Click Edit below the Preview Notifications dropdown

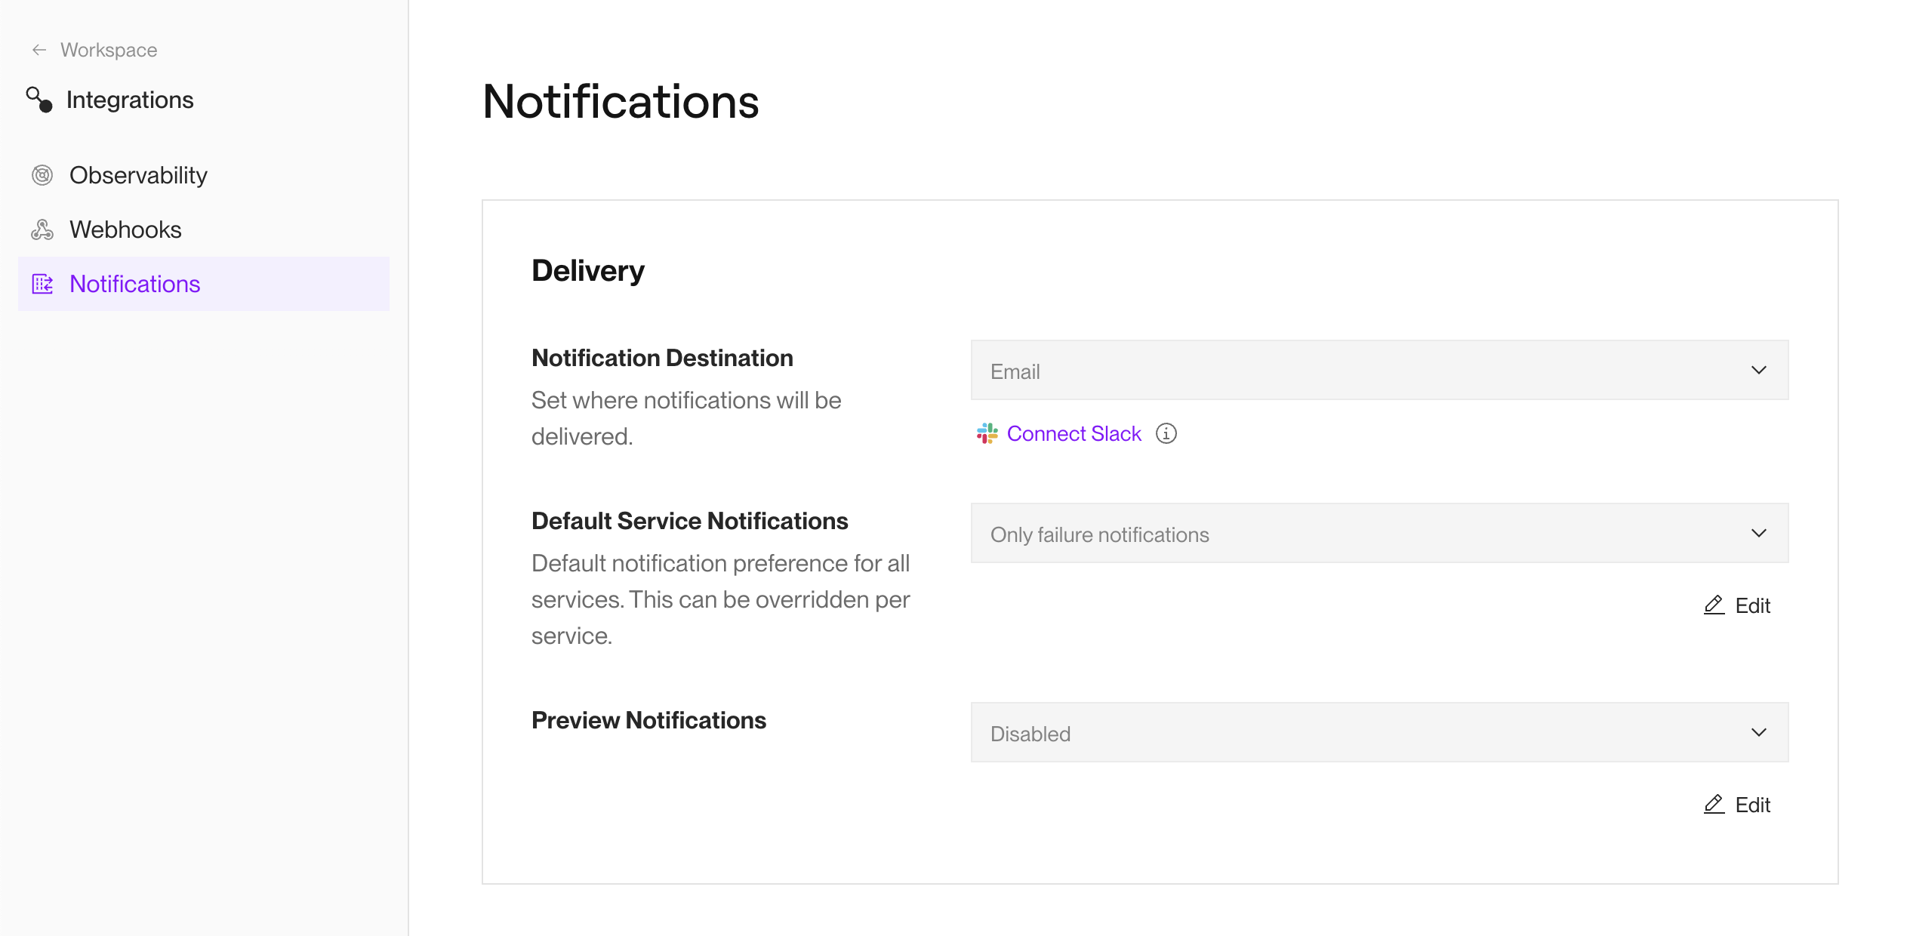pos(1753,805)
